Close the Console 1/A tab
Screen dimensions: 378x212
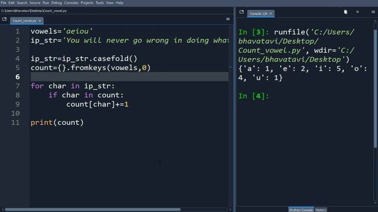pyautogui.click(x=271, y=14)
